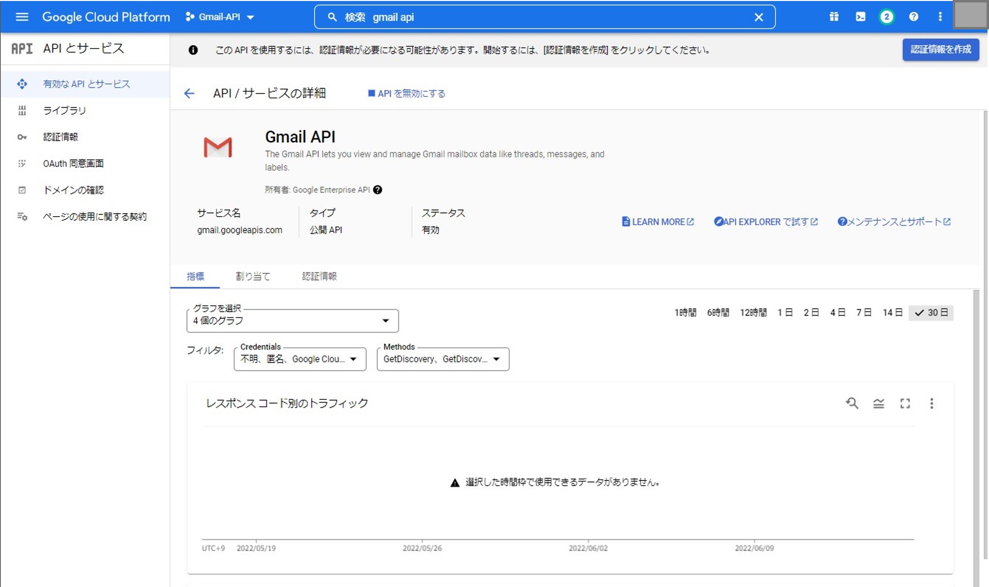
Task: Click the 認証情報を作成 button
Action: tap(940, 49)
